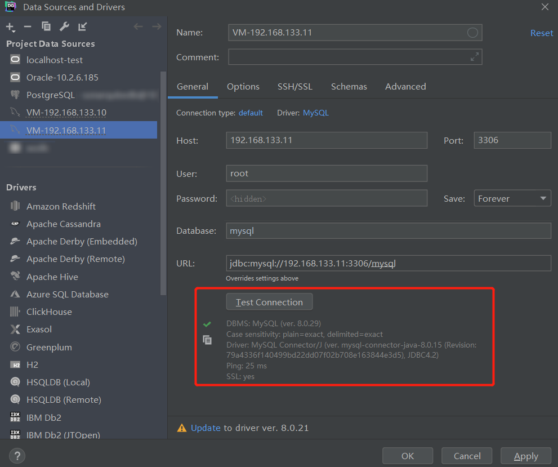Open the Schemas tab
The width and height of the screenshot is (558, 467).
tap(349, 87)
